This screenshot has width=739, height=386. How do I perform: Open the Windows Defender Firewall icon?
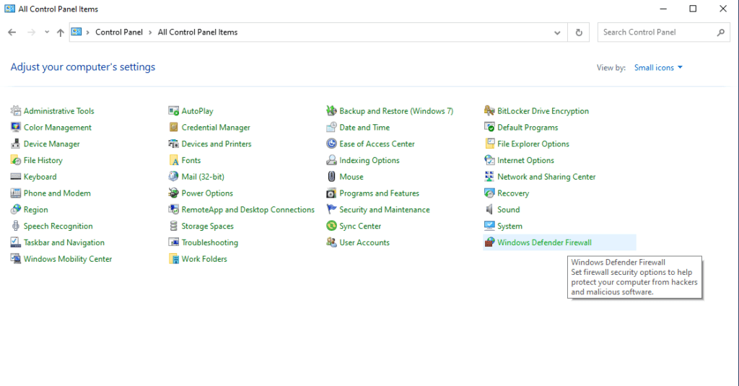489,242
